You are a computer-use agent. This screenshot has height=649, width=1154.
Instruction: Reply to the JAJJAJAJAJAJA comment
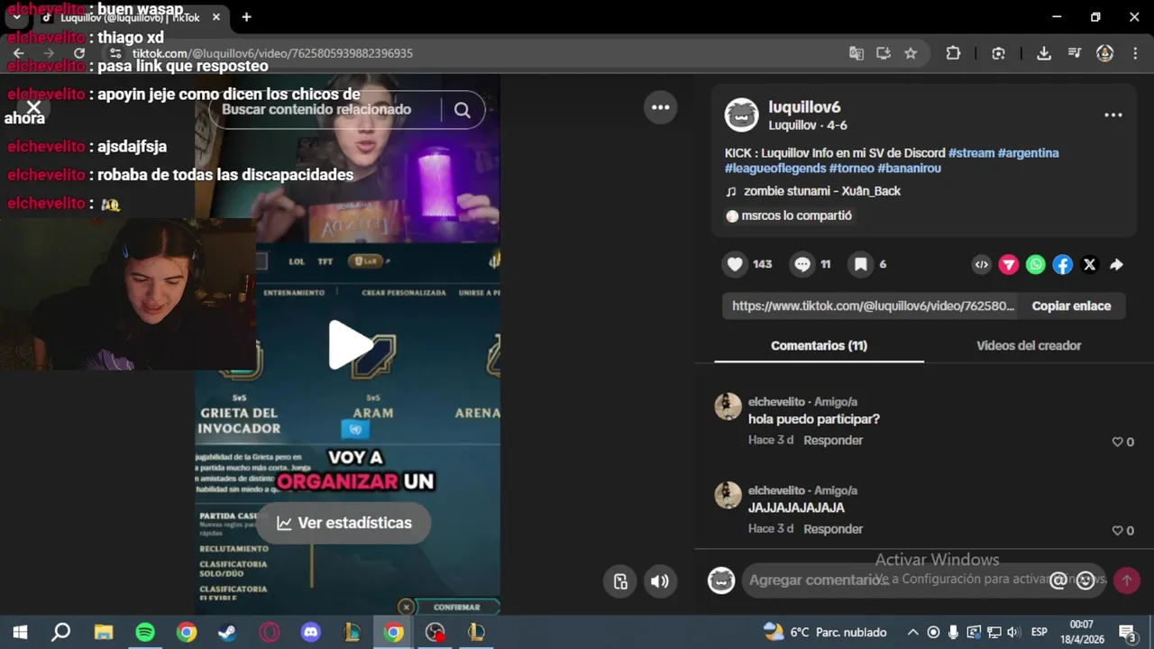point(833,529)
